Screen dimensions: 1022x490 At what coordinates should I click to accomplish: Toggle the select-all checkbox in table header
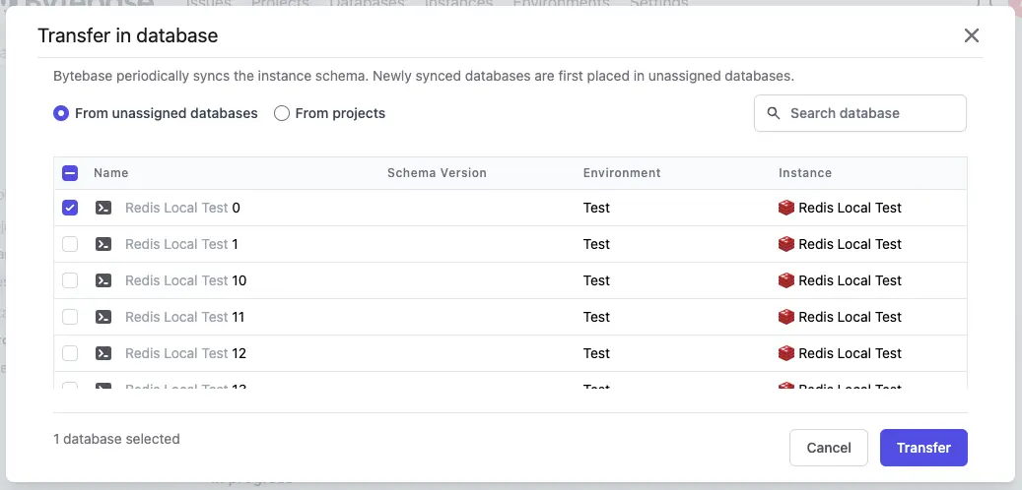pos(70,173)
